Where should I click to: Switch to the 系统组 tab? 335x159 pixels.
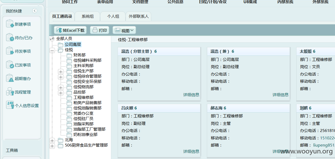click(88, 16)
